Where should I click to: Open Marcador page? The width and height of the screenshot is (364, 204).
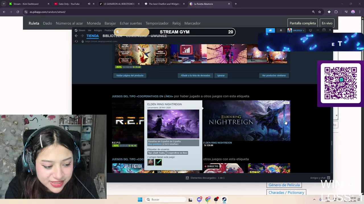(192, 23)
